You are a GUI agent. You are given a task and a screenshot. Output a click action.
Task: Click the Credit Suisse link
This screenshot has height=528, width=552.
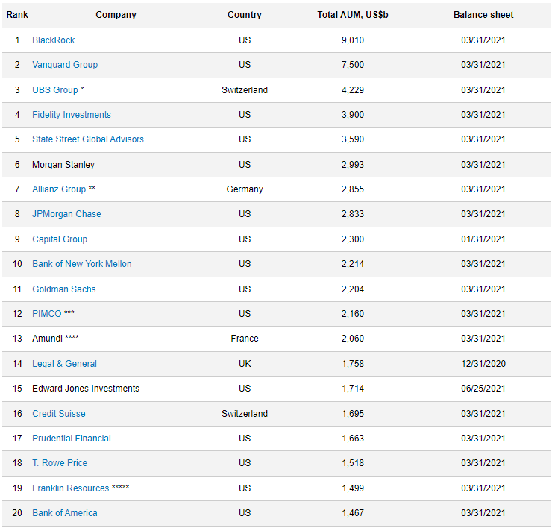coord(59,414)
